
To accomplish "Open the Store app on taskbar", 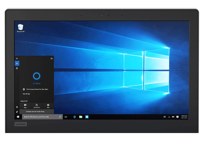I will click(x=87, y=117).
